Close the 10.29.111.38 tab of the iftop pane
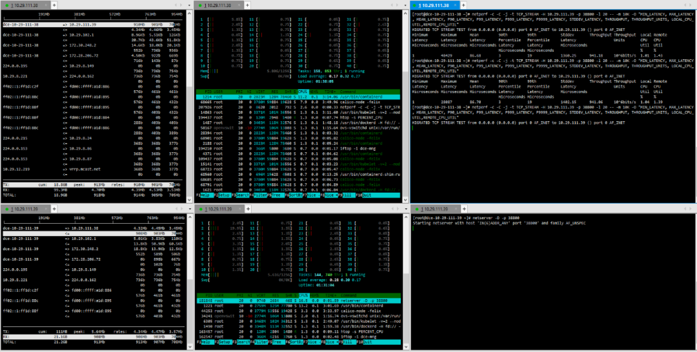This screenshot has height=352, width=697. [45, 5]
